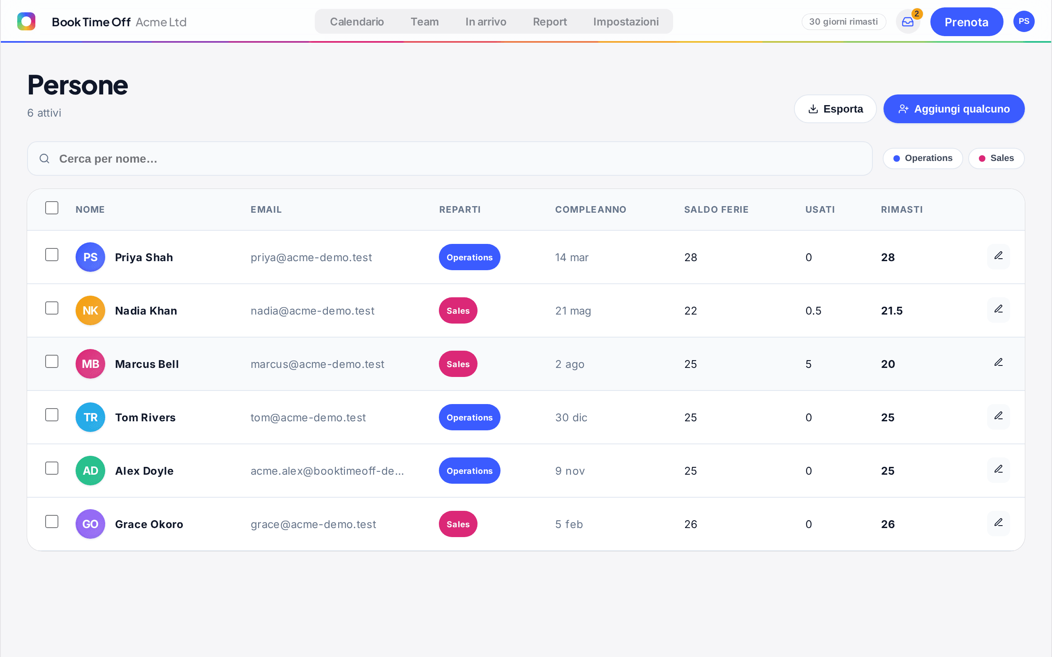Click Aggiungi qualcuno button
Screen dimensions: 1052x657
point(954,109)
